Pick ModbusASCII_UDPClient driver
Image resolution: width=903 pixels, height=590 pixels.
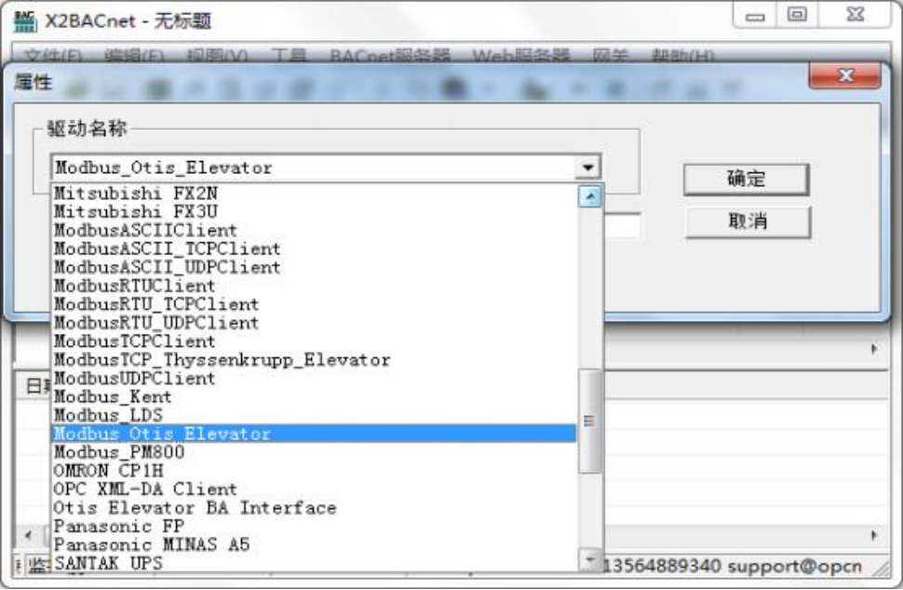314,267
